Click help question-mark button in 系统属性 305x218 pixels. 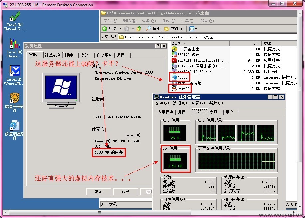click(158, 46)
